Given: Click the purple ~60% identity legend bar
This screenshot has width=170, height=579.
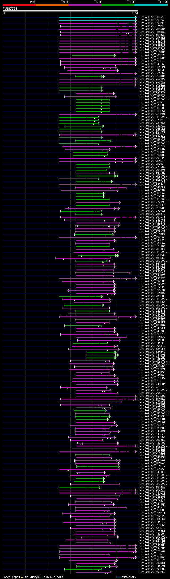Looking at the screenshot, I should (x=85, y=5).
